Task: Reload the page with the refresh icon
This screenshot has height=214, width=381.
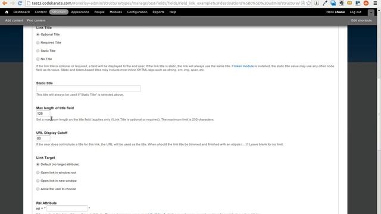Action: coord(20,3)
